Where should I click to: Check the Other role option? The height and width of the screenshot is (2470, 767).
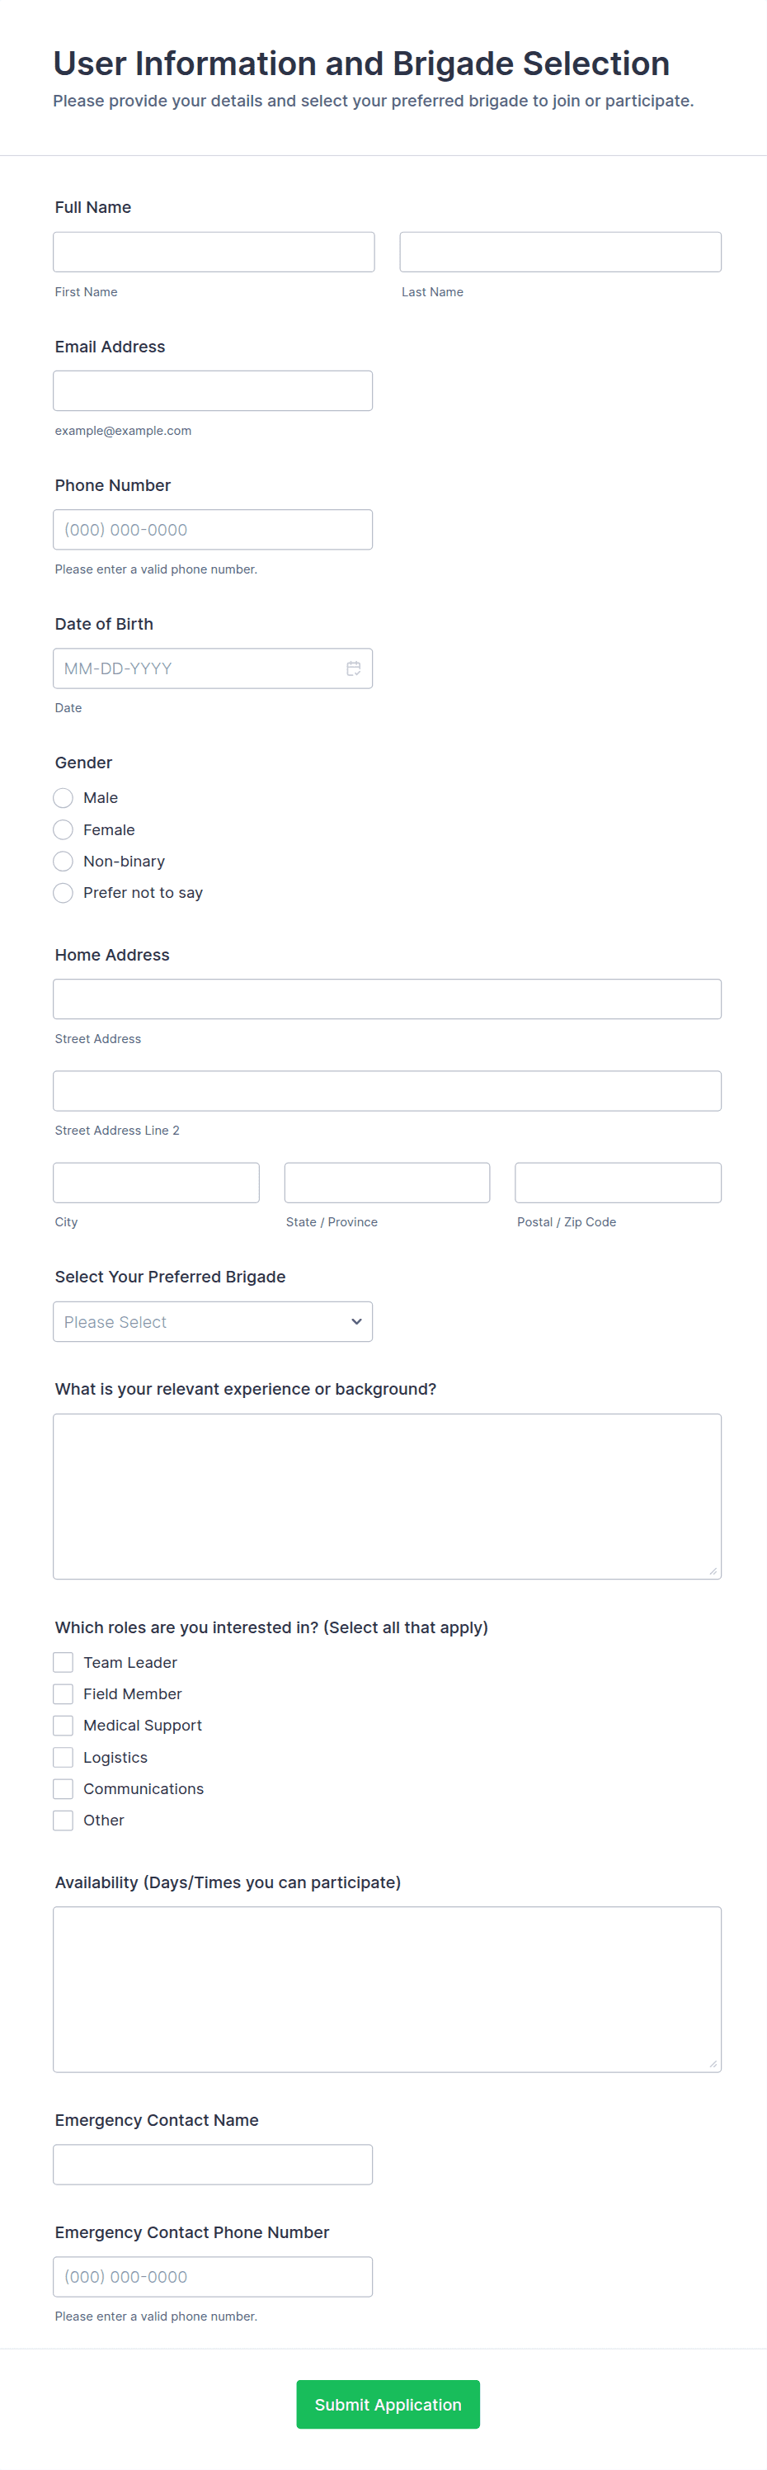64,1821
